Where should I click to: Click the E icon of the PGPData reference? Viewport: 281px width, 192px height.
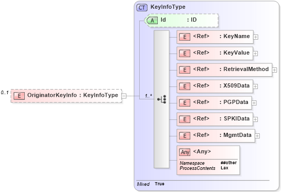(x=185, y=103)
